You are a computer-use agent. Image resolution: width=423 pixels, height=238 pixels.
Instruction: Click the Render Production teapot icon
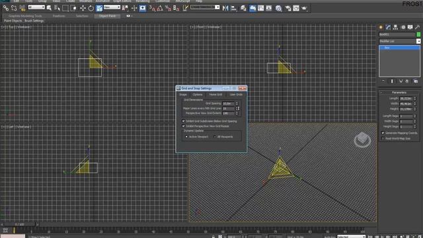pyautogui.click(x=304, y=8)
